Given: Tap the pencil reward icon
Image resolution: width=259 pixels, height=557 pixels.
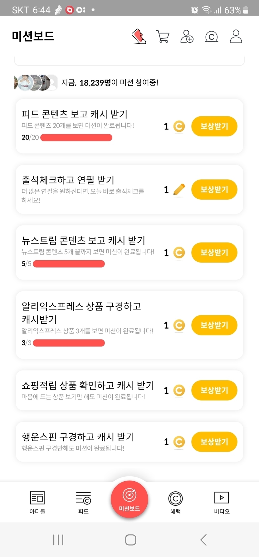Looking at the screenshot, I should point(179,190).
